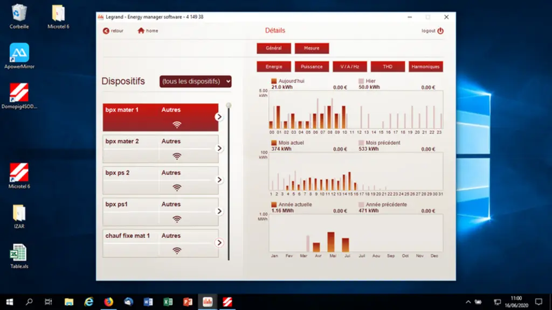Open the Dispositifs filter dropdown
Viewport: 552px width, 310px height.
pos(195,82)
